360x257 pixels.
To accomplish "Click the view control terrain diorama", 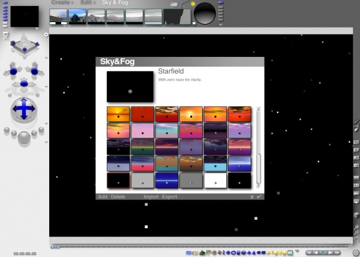I will coord(25,44).
